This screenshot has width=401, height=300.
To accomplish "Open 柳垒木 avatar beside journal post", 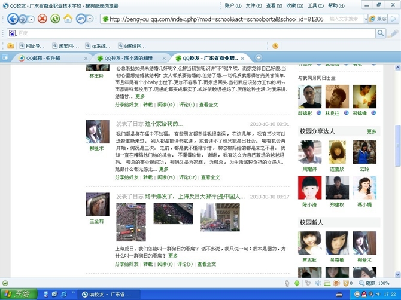I will click(98, 131).
